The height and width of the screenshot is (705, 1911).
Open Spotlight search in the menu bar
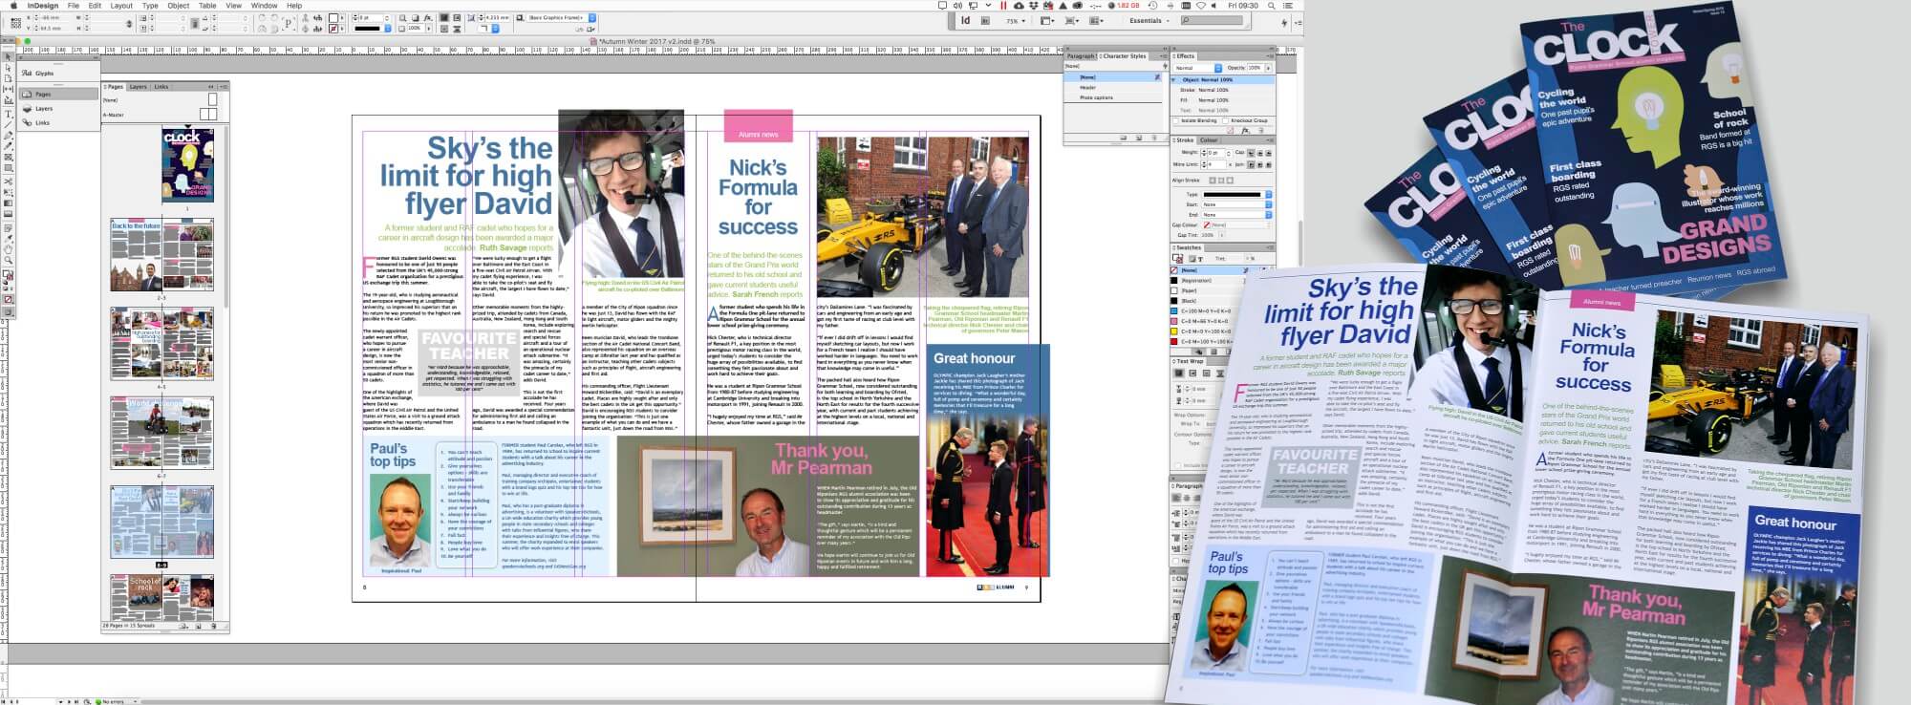point(1271,6)
